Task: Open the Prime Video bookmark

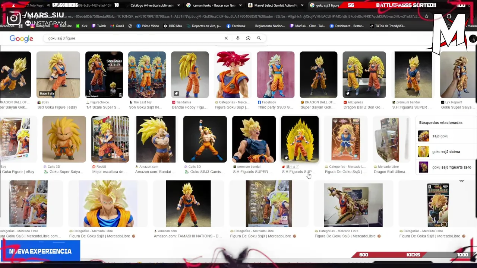Action: tap(148, 26)
